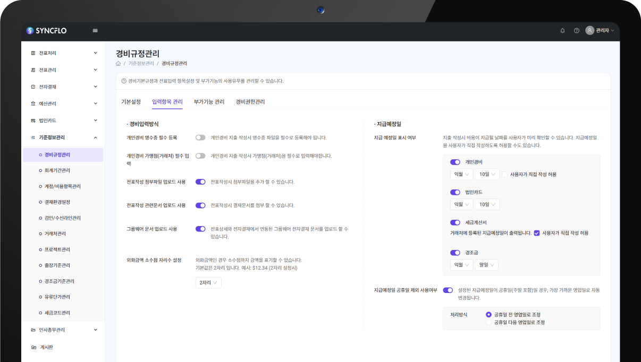
Task: Collapse the 기준정보관리 sidebar section
Action: [x=95, y=137]
